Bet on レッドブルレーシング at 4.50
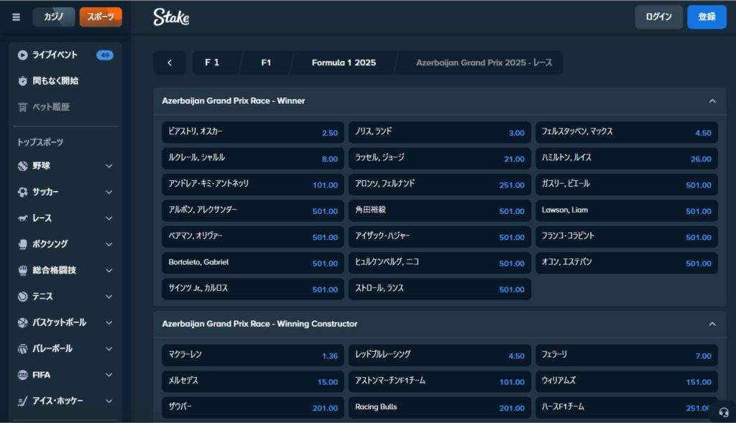The height and width of the screenshot is (423, 736). click(439, 355)
